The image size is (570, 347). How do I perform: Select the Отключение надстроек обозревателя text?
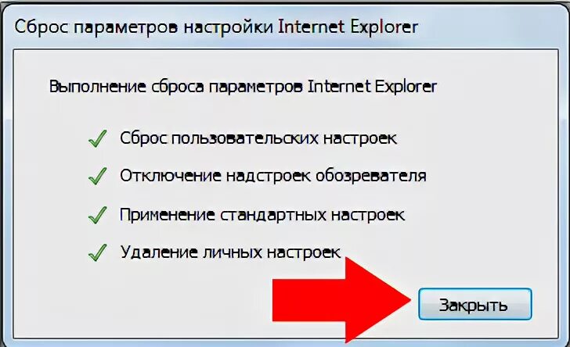[273, 176]
